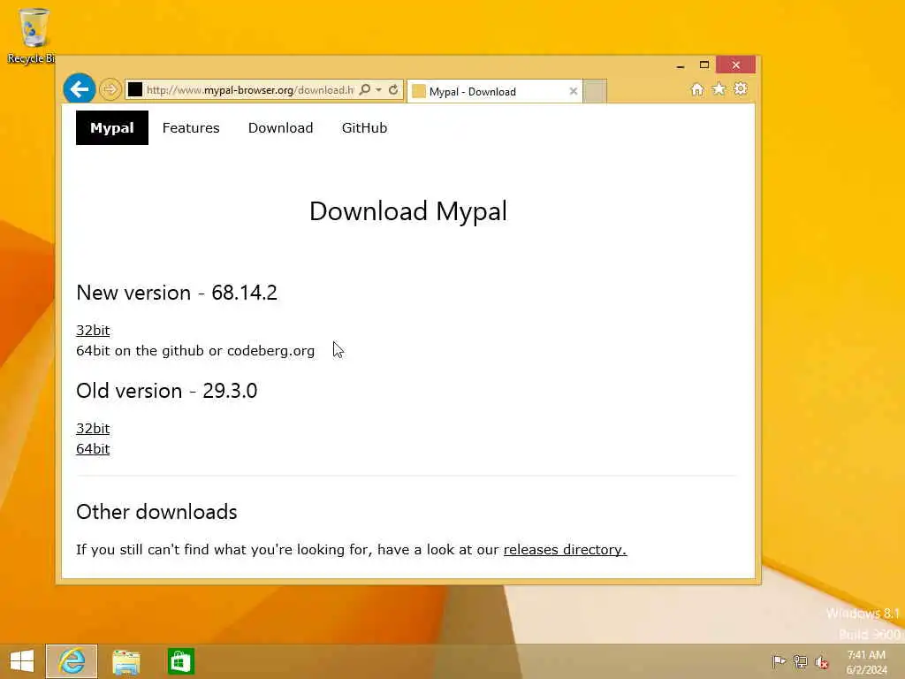Download 32bit of old version 29.3.0
Screen dimensions: 905x679
93,429
